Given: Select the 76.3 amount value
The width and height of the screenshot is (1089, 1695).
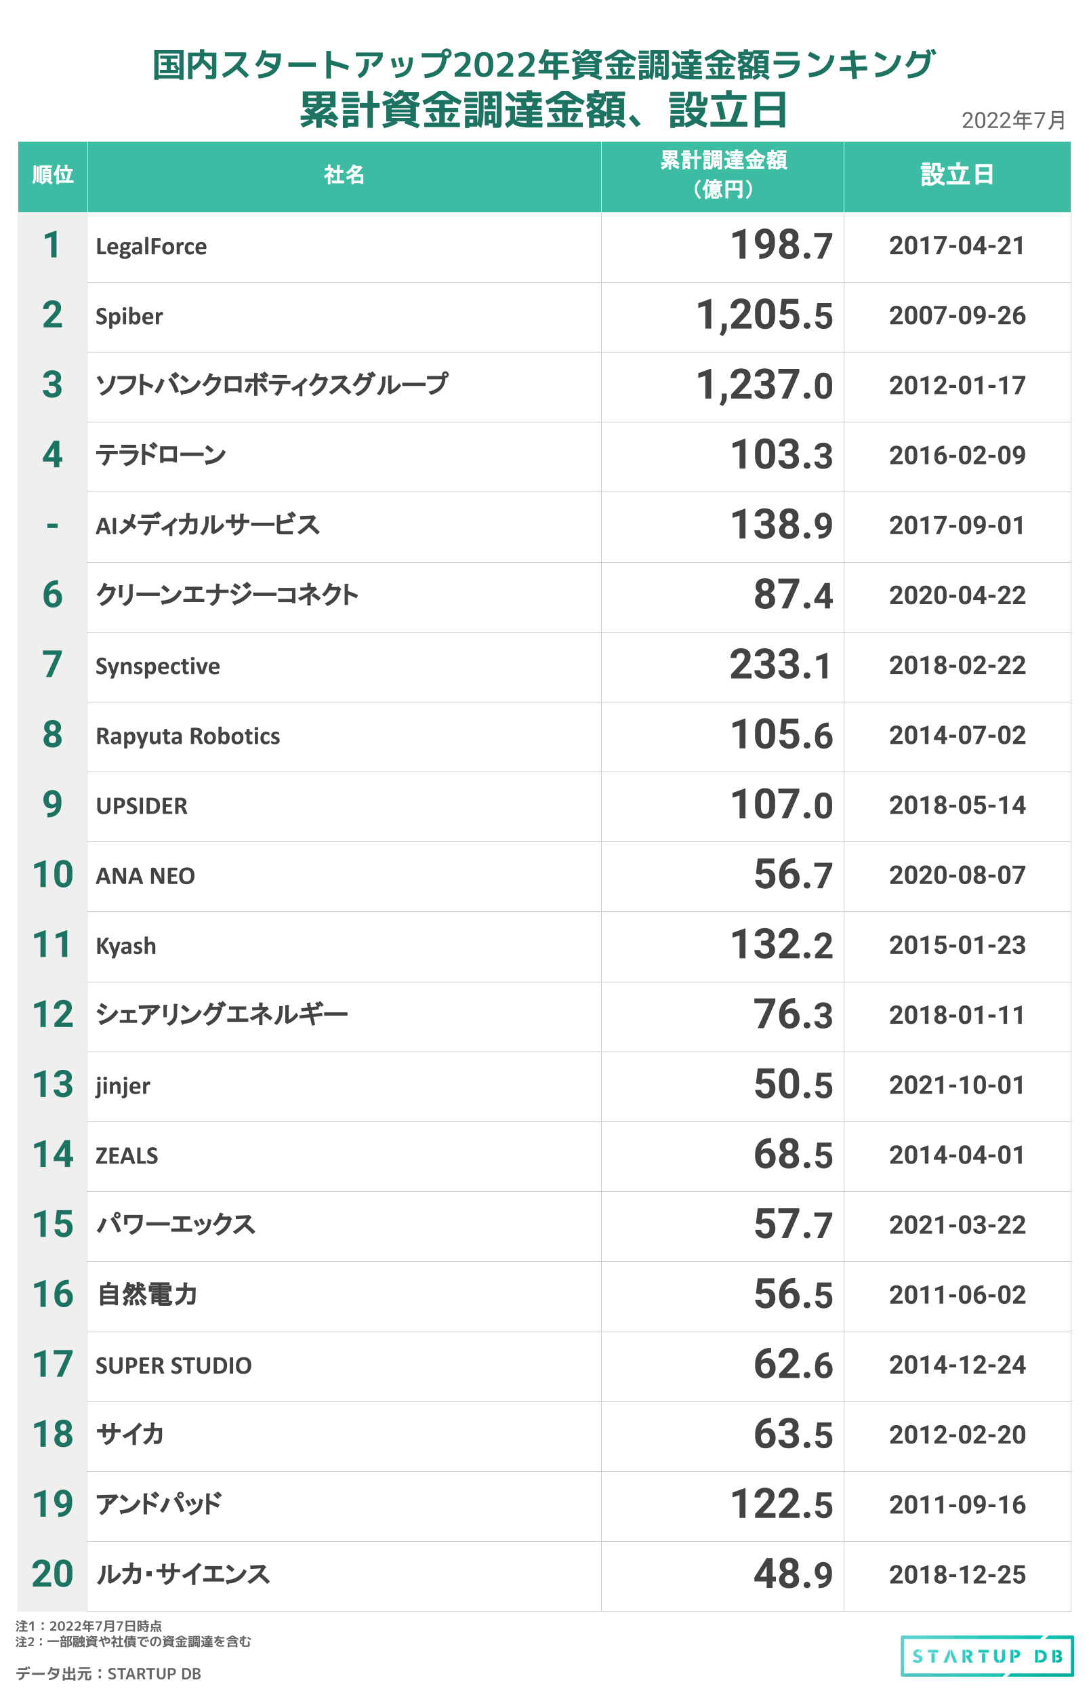Looking at the screenshot, I should click(x=794, y=1015).
